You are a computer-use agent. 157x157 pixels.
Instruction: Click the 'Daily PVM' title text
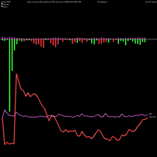click(x=6, y=2)
